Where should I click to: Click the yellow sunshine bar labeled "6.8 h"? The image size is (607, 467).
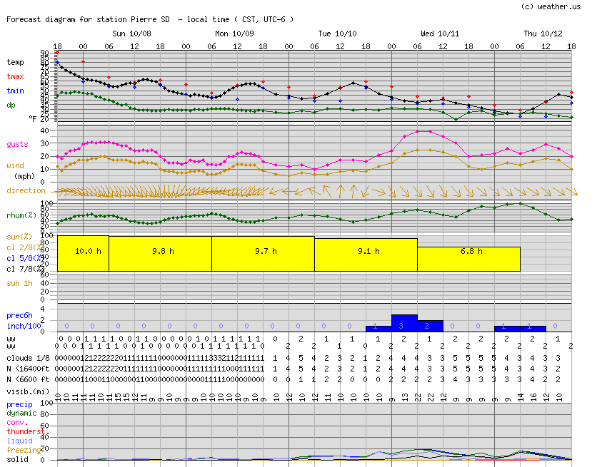click(x=468, y=259)
